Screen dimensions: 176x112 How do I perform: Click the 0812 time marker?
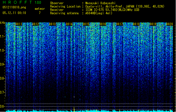[x=36, y=24]
